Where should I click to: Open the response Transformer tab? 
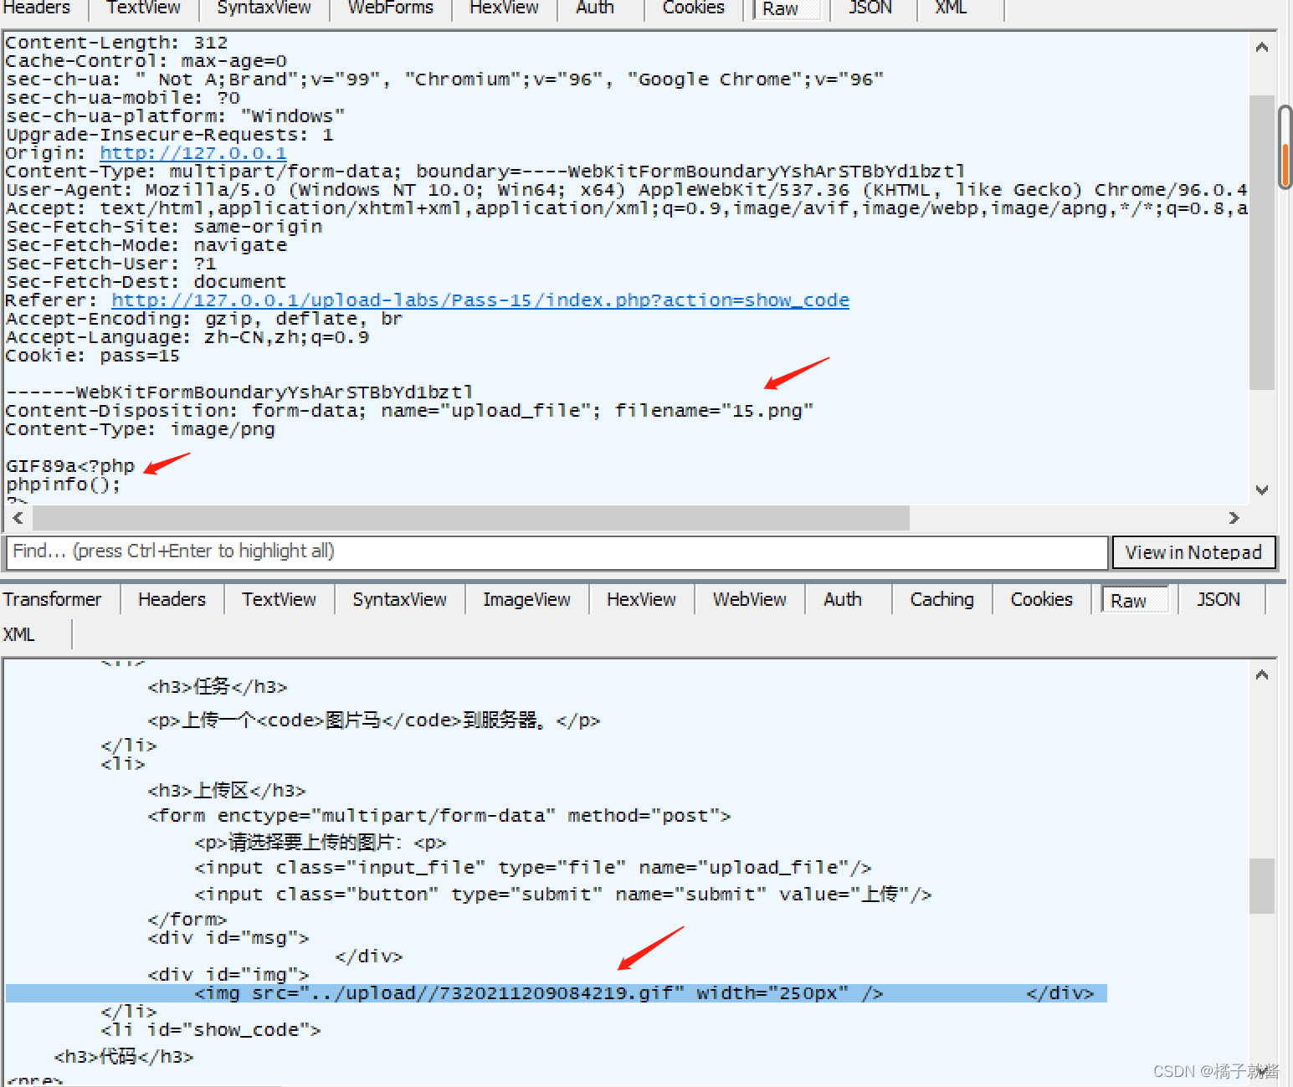(52, 599)
